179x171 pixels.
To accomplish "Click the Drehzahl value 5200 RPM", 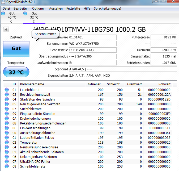I will click(x=164, y=50).
